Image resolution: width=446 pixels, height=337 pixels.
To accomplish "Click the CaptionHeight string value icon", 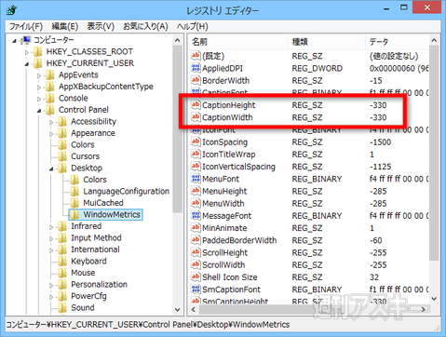I will click(x=196, y=105).
